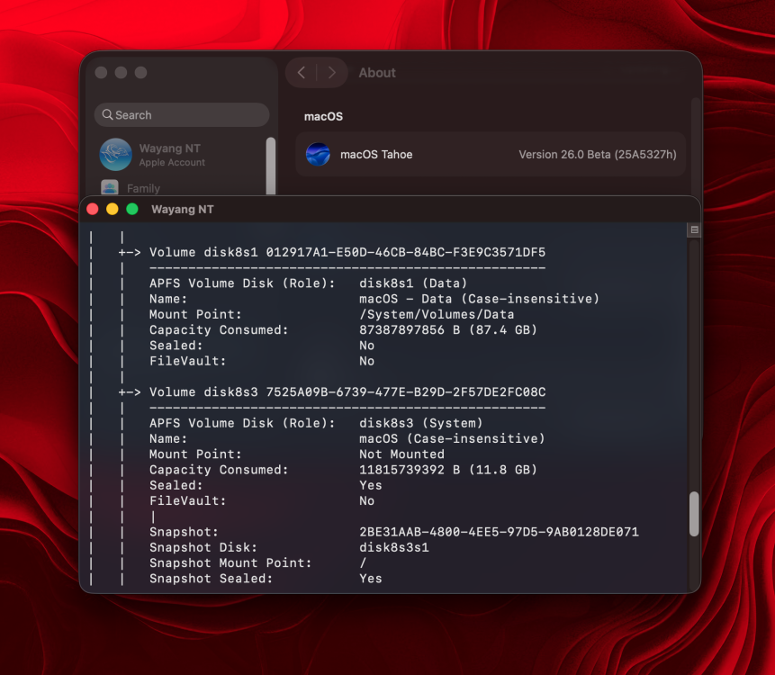Image resolution: width=775 pixels, height=675 pixels.
Task: Go back with the left chevron in Settings
Action: pyautogui.click(x=302, y=73)
